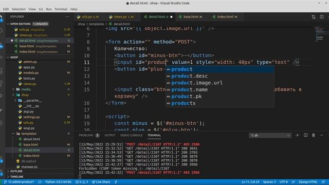The image size is (329, 185).
Task: Split the editor with the split icon
Action: 322,17
